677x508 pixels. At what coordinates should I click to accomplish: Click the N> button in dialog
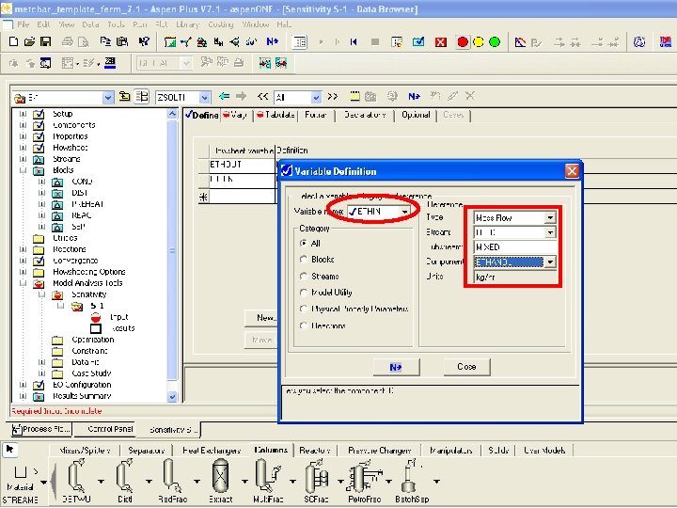396,367
